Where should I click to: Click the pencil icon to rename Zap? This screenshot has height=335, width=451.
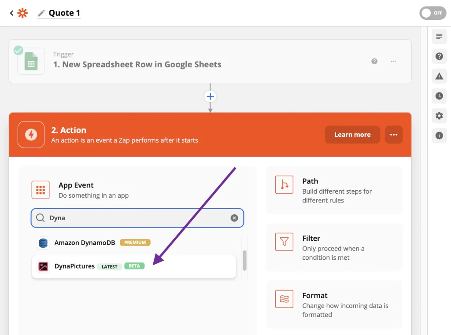tap(41, 13)
